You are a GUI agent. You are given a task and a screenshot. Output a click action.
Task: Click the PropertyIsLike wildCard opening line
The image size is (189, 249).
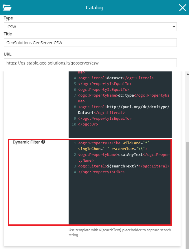pos(113,143)
